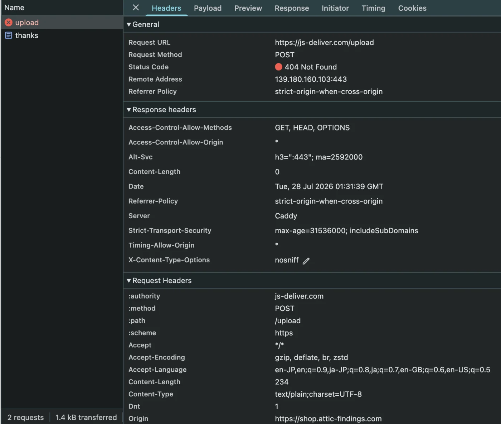Click the 1.4 kB transferred status entry
This screenshot has height=424, width=501.
[86, 418]
